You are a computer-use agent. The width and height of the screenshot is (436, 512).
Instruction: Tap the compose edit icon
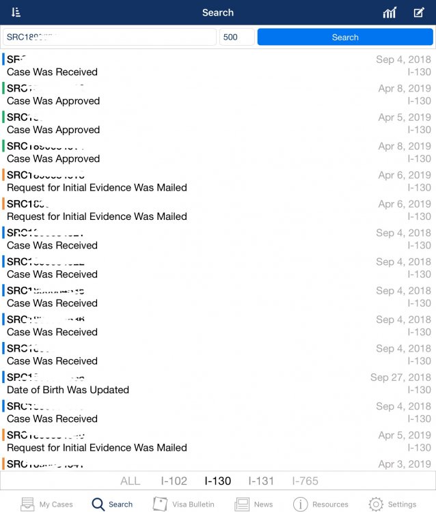(419, 12)
